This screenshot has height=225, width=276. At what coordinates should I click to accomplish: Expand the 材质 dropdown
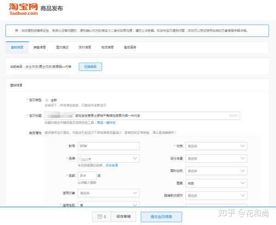pyautogui.click(x=216, y=146)
